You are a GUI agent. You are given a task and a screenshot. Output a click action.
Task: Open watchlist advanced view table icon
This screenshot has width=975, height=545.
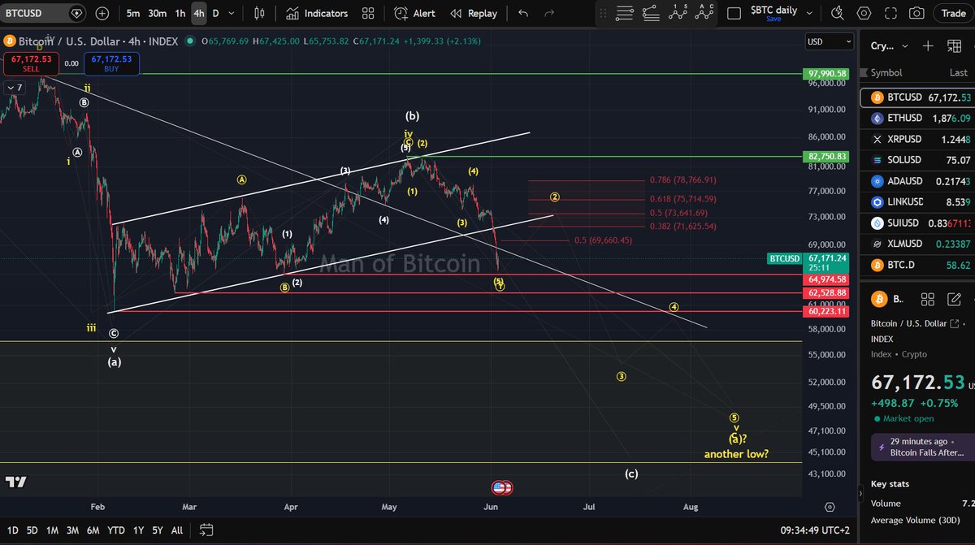[x=954, y=45]
